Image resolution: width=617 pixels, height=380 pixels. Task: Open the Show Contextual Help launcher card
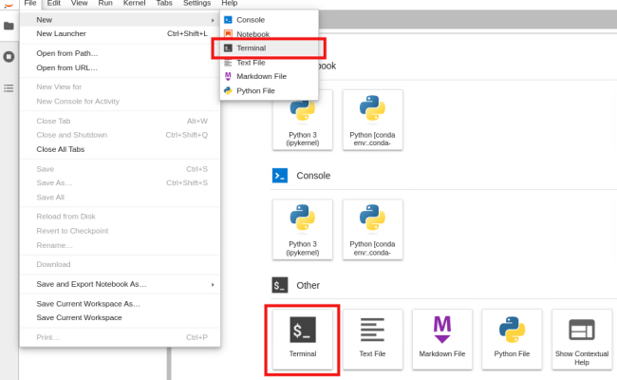[582, 339]
